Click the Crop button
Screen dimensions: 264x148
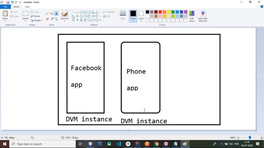click(x=35, y=12)
